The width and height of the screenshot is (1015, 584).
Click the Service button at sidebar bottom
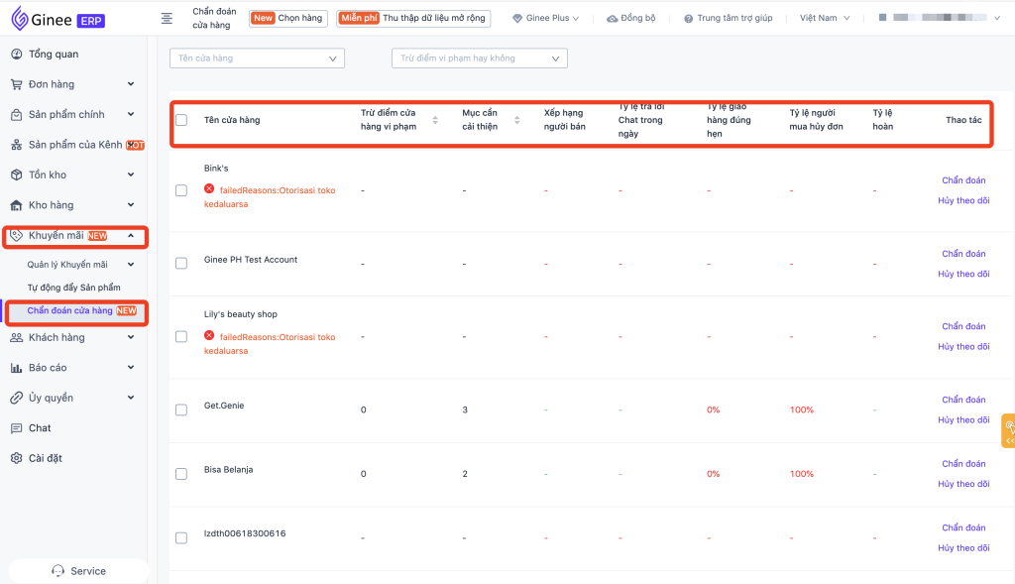[78, 571]
